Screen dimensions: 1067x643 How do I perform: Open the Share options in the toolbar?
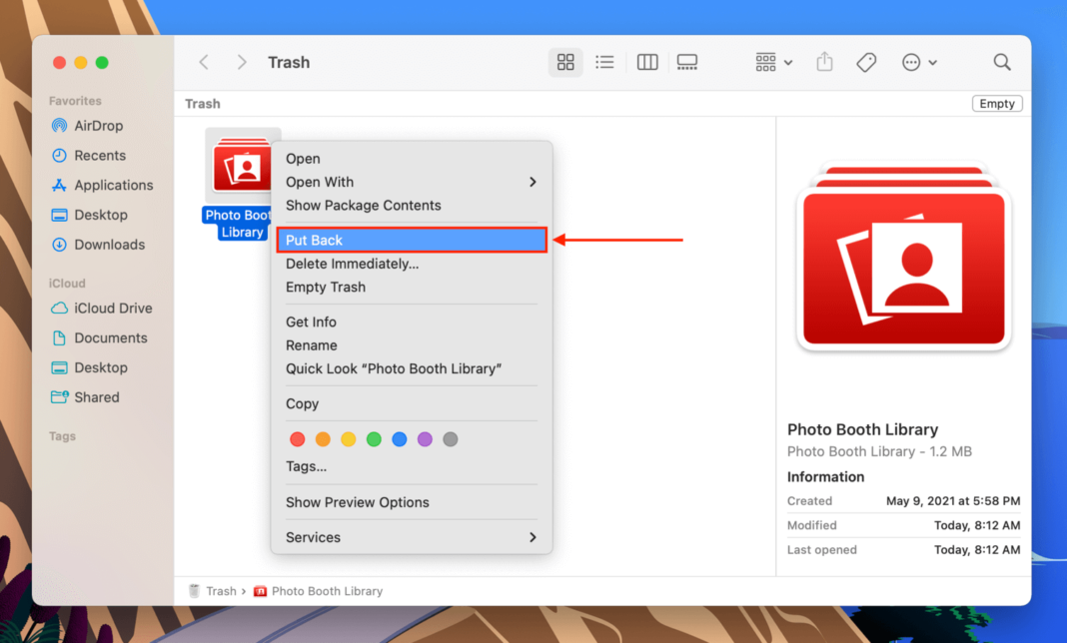pyautogui.click(x=824, y=62)
